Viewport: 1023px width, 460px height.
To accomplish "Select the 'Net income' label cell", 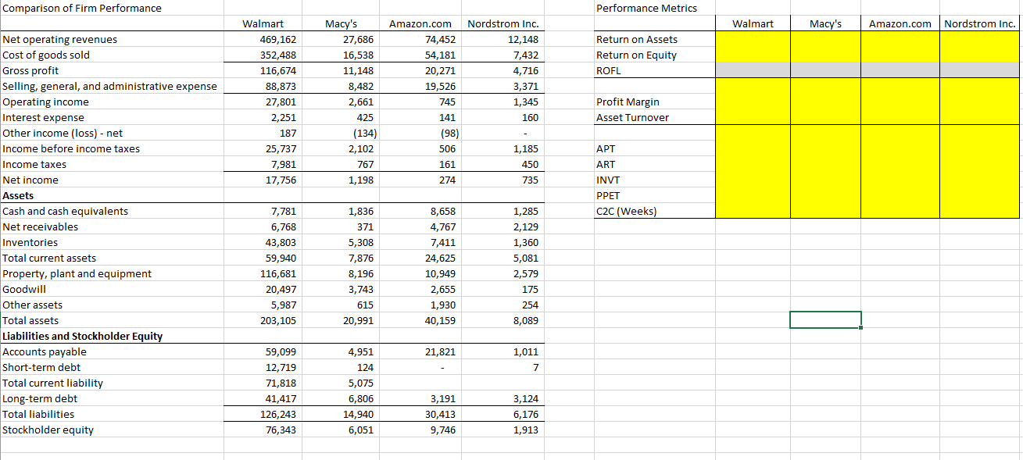I will 30,180.
